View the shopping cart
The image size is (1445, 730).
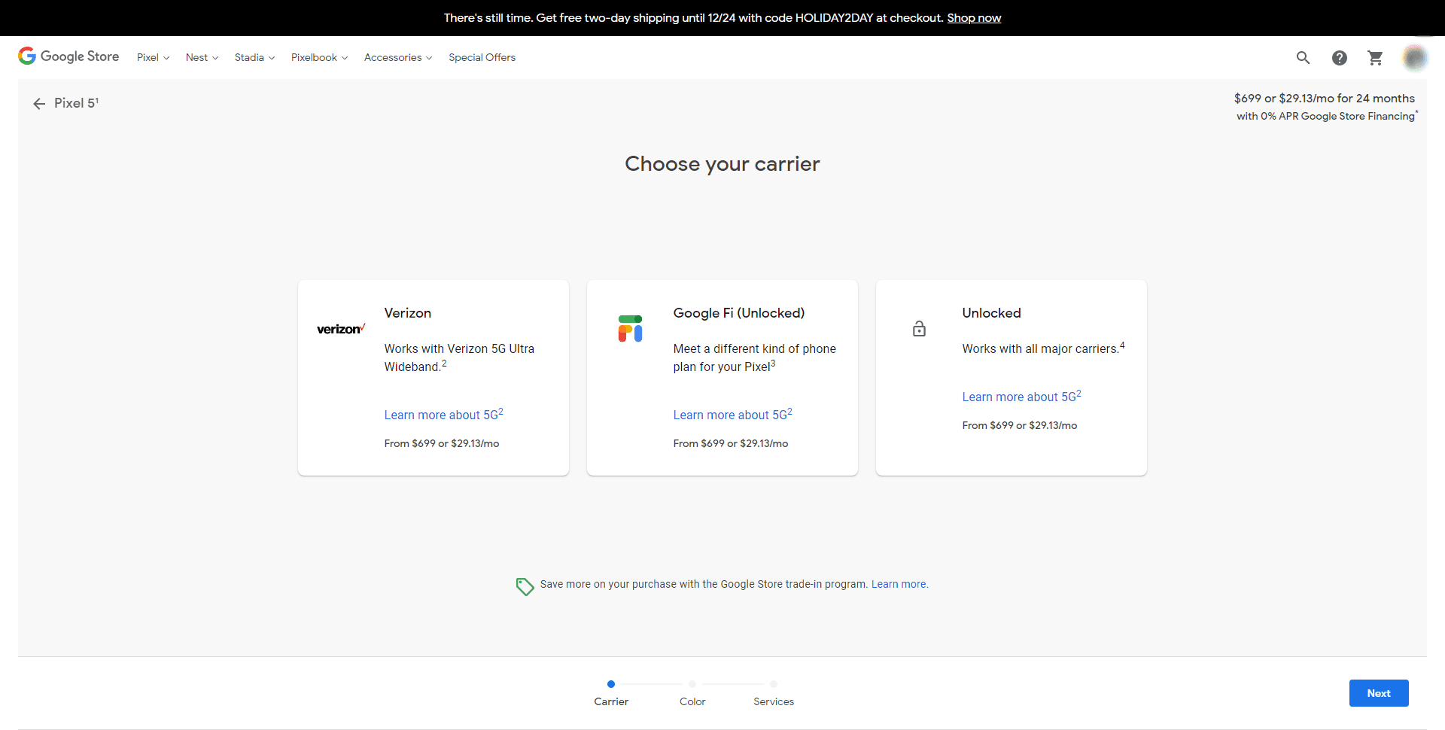pos(1375,57)
